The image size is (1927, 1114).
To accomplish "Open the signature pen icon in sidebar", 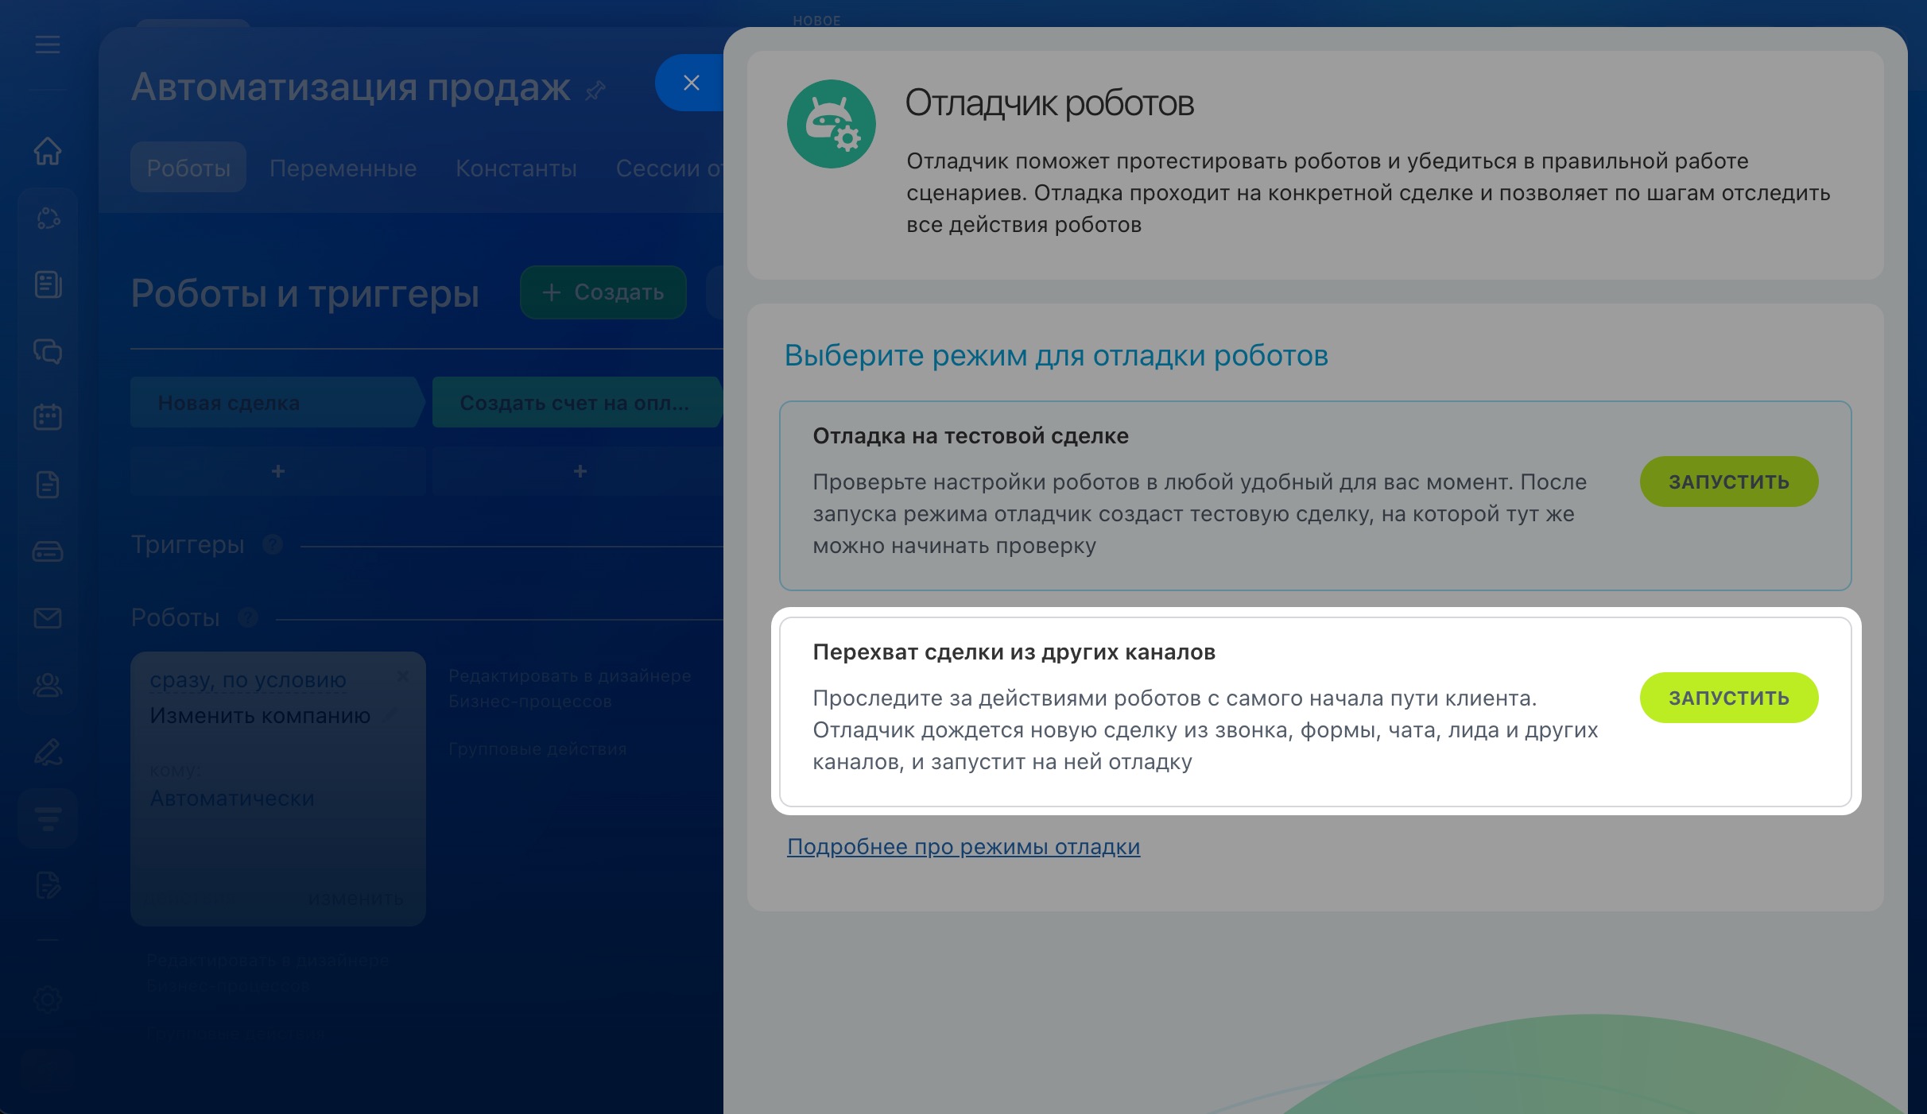I will click(48, 752).
